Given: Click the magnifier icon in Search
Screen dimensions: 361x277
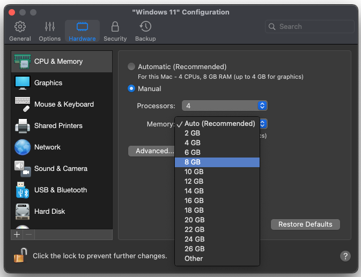Looking at the screenshot, I should 272,27.
